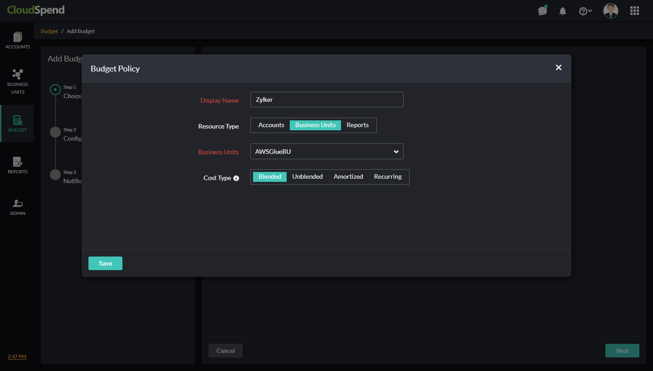Image resolution: width=653 pixels, height=371 pixels.
Task: Open the user profile avatar
Action: [611, 10]
